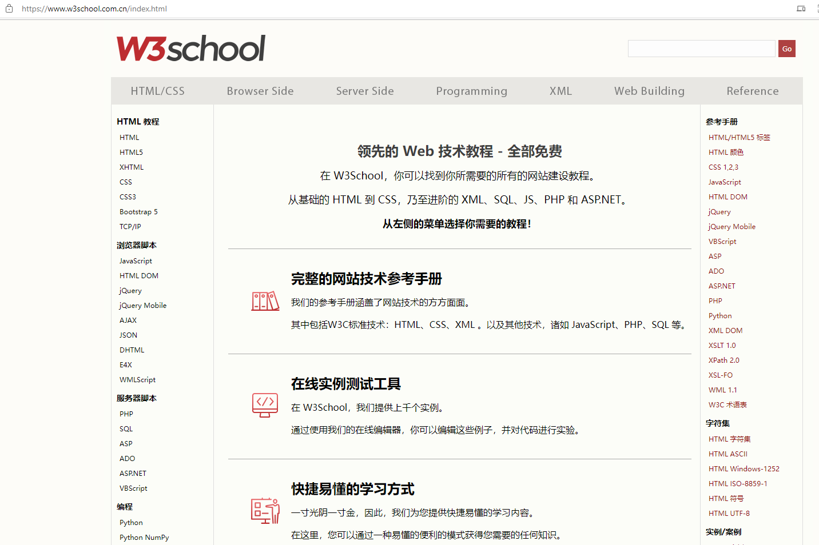The image size is (819, 545).
Task: Open Bootstrap 5 tutorial link
Action: (x=138, y=211)
